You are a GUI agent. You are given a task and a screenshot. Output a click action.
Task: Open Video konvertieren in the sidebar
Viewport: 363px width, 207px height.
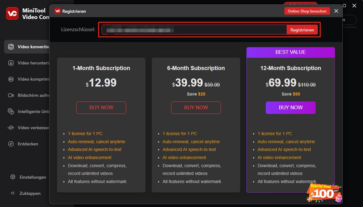tap(27, 47)
